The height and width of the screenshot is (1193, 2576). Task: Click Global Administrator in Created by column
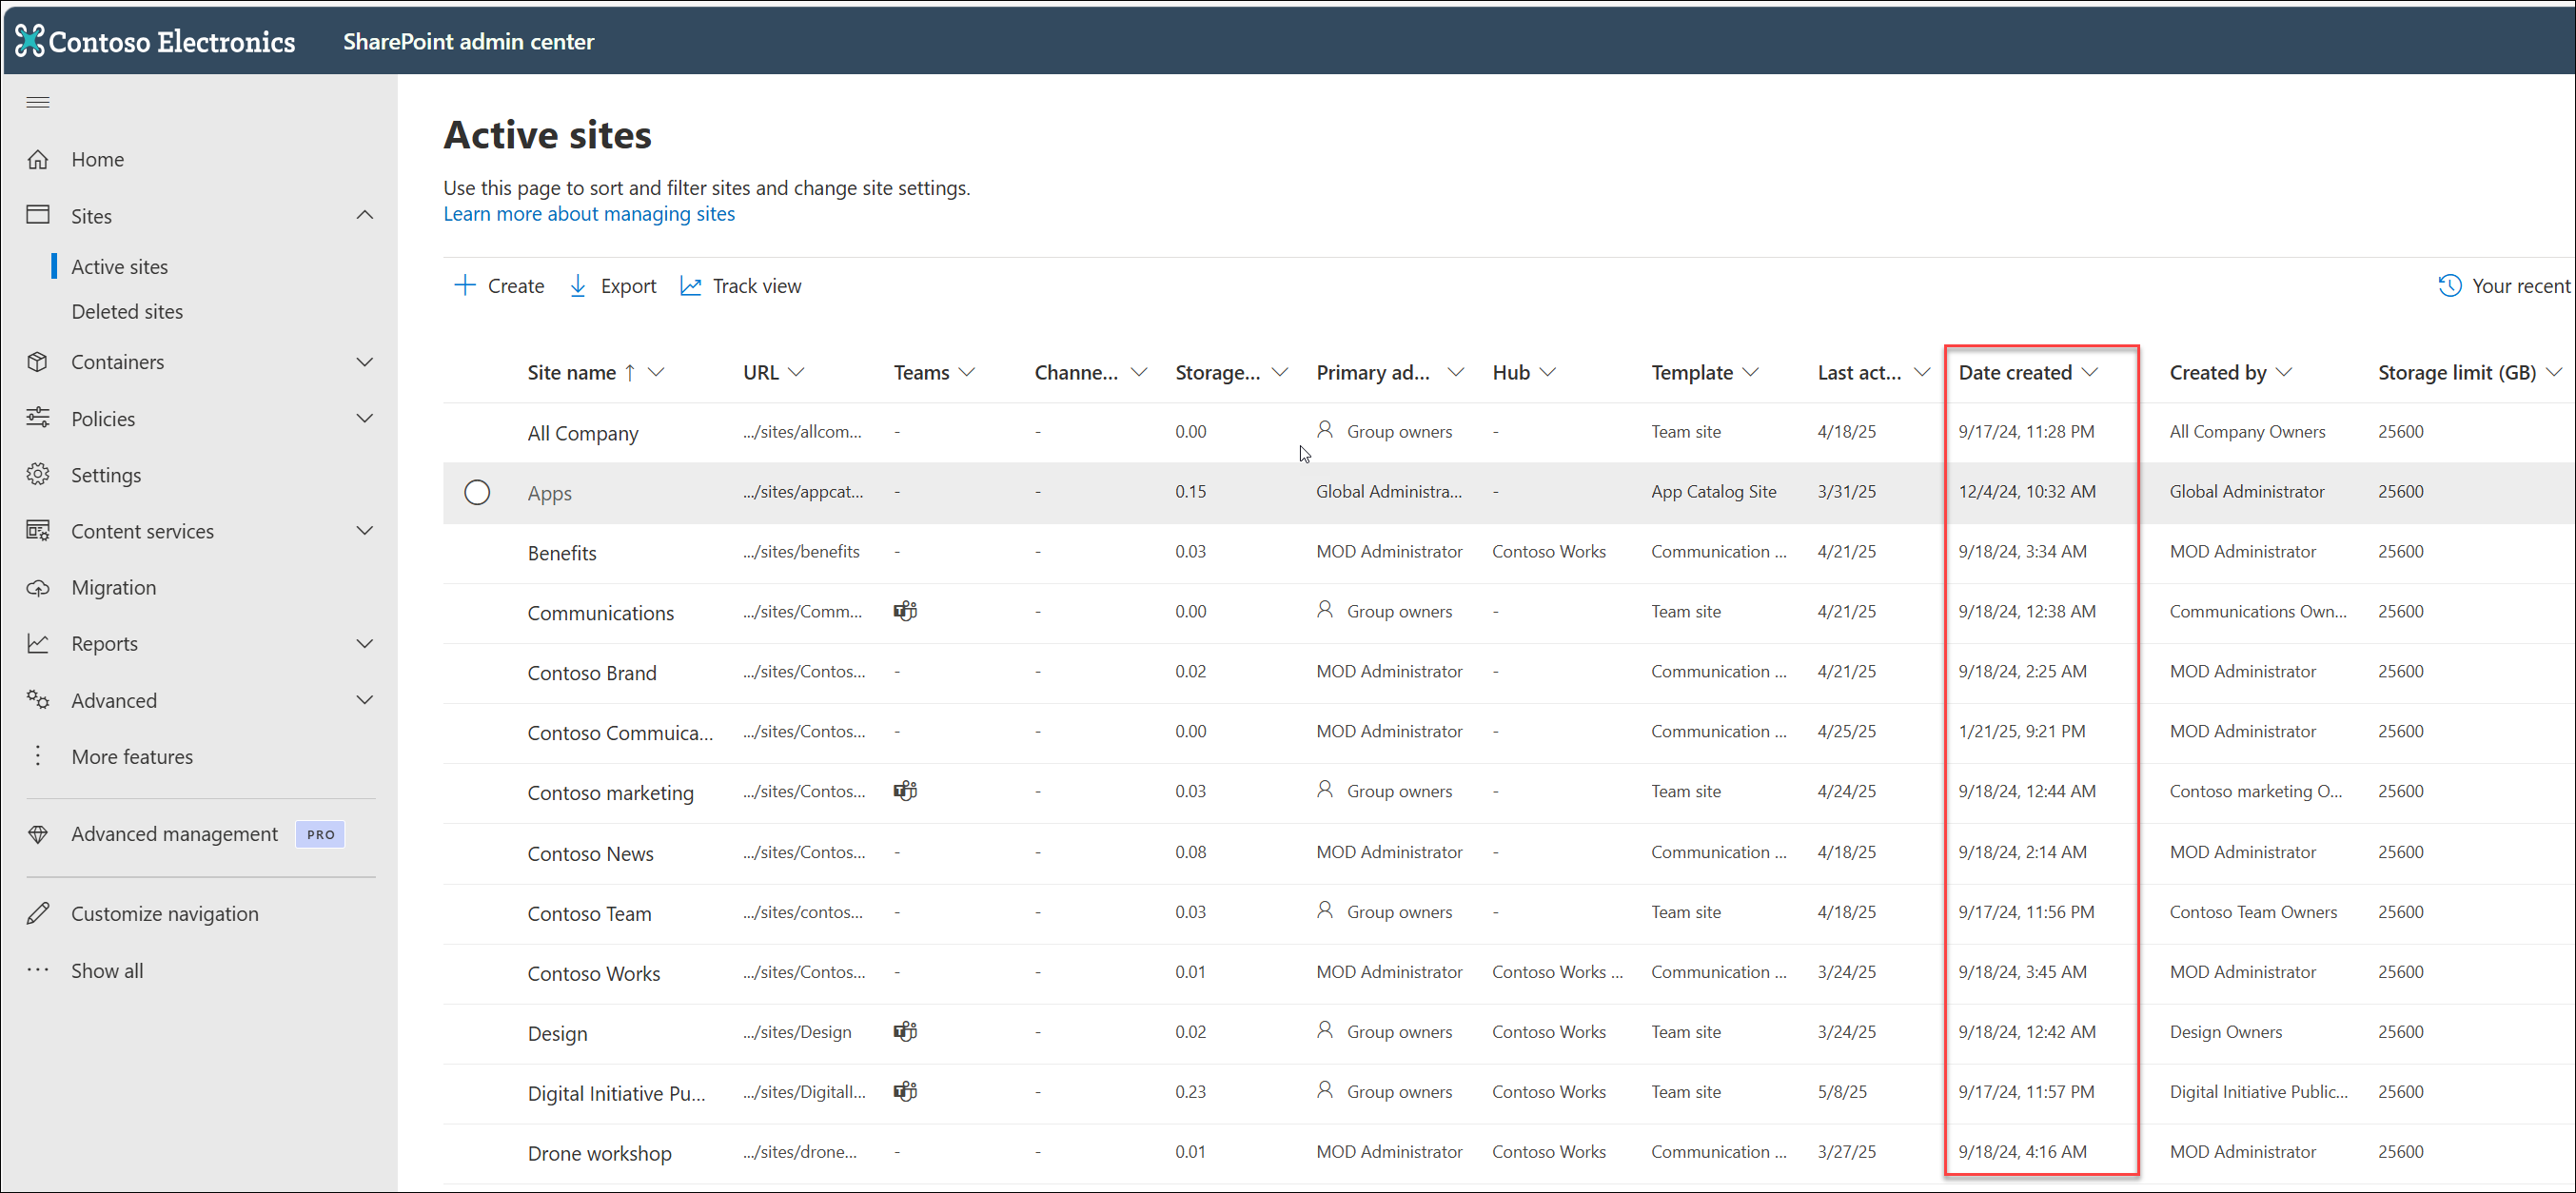[2247, 491]
